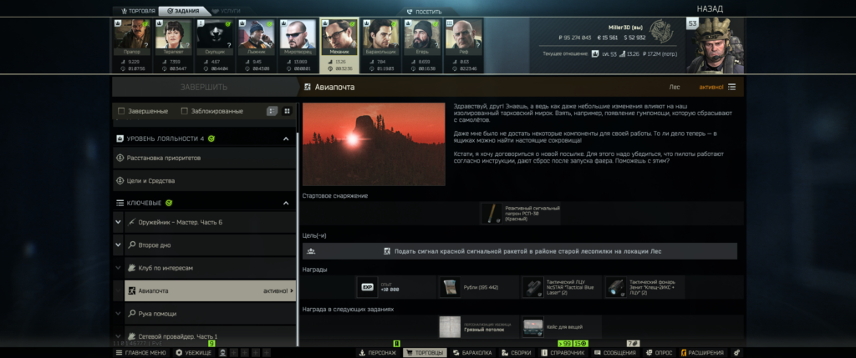The width and height of the screenshot is (856, 358).
Task: Expand Рука помощи quest chevron
Action: [118, 314]
